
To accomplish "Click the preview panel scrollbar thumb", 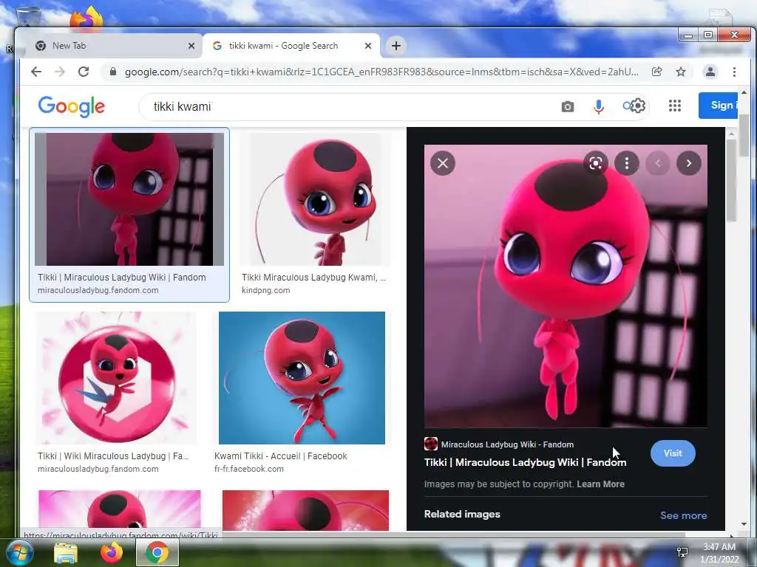I will [731, 181].
